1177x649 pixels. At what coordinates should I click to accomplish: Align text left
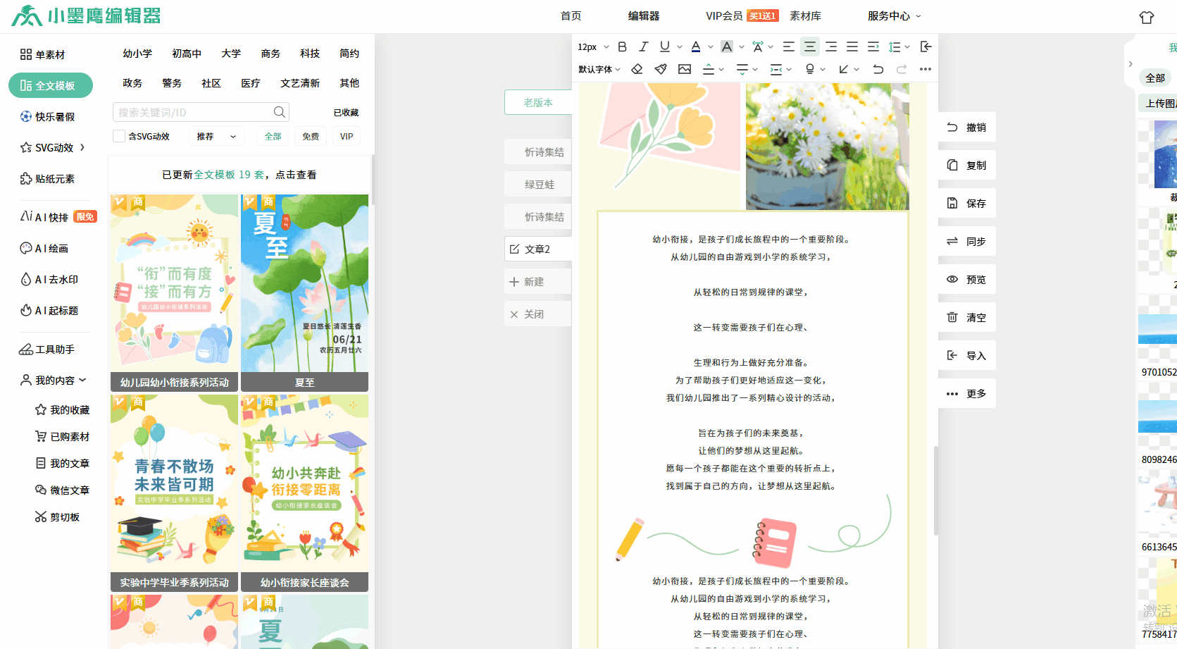pyautogui.click(x=789, y=47)
